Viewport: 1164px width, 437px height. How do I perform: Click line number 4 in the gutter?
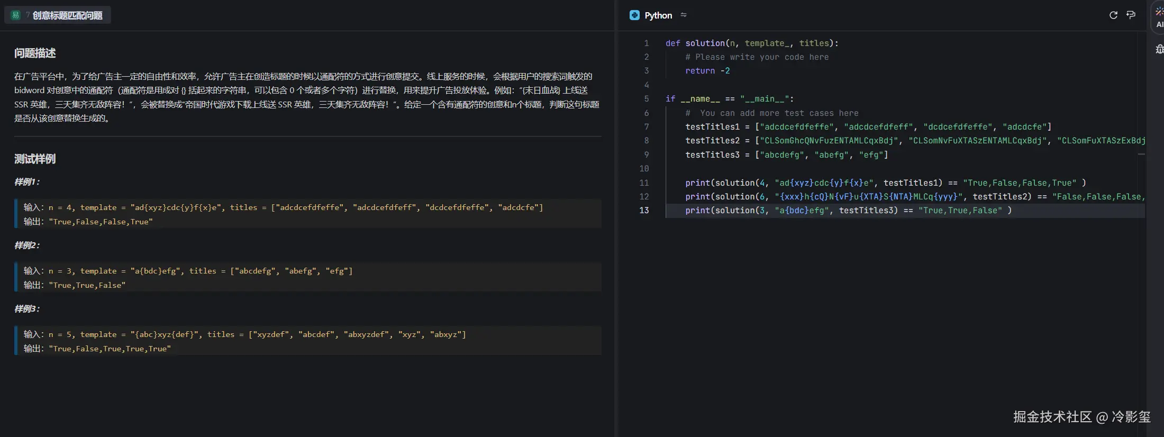(x=646, y=85)
